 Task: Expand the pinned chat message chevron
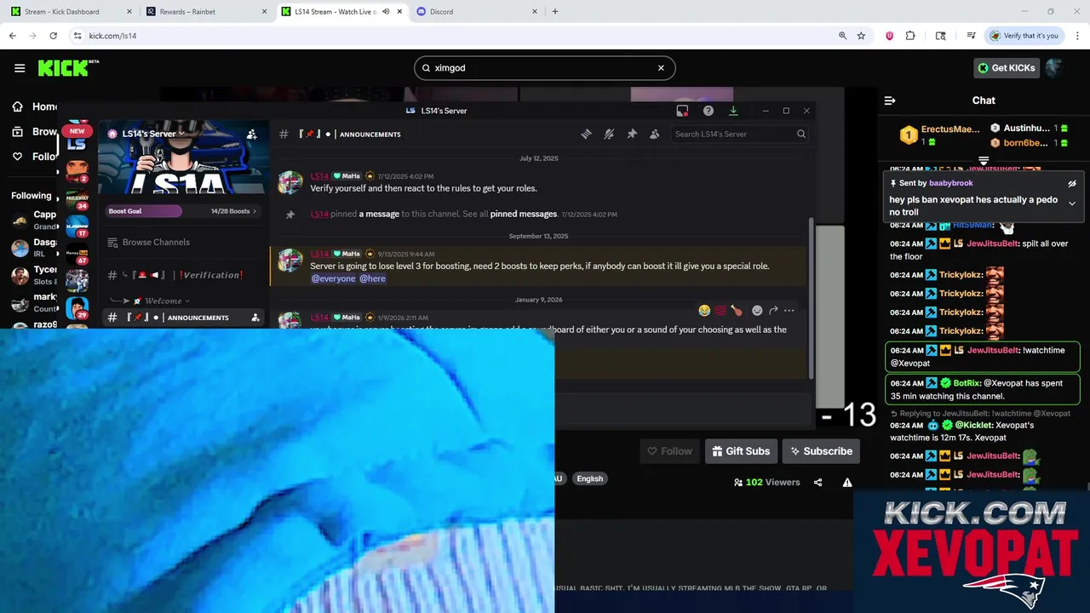pos(1072,203)
